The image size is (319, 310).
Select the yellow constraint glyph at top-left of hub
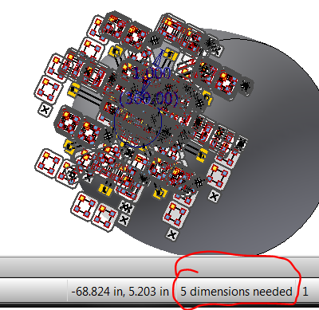(x=116, y=51)
